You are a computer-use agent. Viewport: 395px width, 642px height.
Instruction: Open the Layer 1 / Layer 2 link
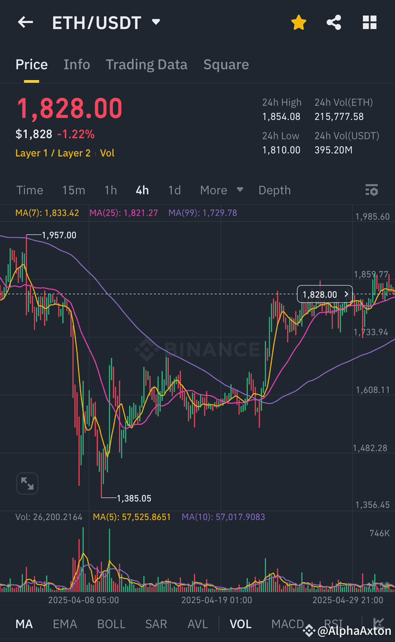click(x=53, y=153)
